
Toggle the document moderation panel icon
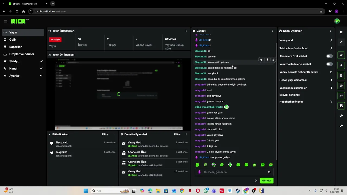click(x=341, y=75)
